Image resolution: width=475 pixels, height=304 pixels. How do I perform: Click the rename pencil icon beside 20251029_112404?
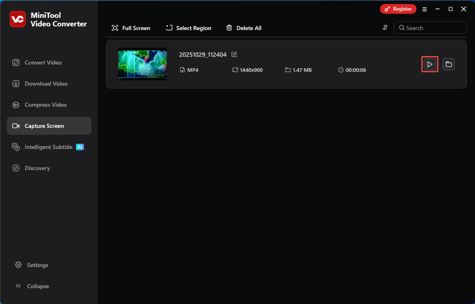click(x=234, y=54)
